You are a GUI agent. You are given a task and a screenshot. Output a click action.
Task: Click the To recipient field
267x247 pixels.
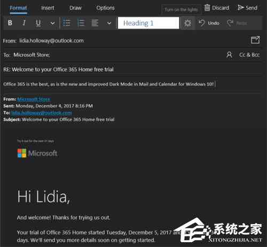114,55
